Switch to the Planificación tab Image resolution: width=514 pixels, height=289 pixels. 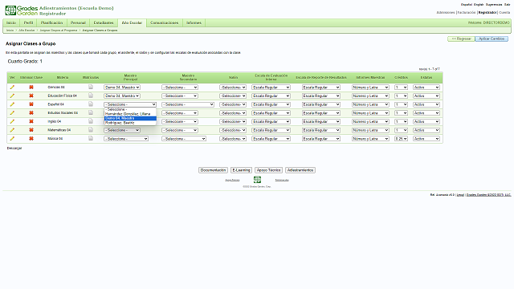pos(51,22)
